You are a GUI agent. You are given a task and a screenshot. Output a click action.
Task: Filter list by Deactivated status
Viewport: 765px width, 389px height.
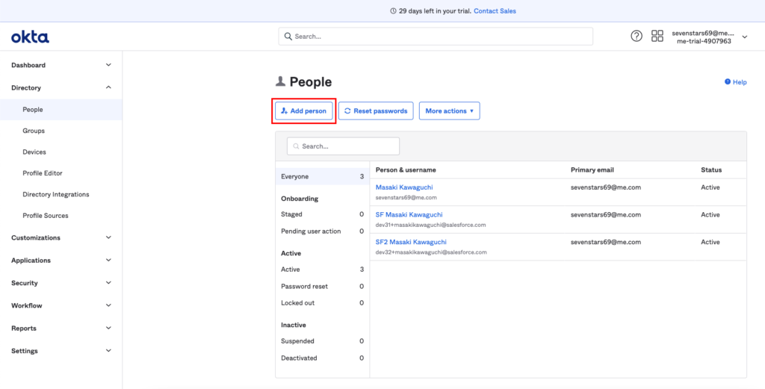299,358
